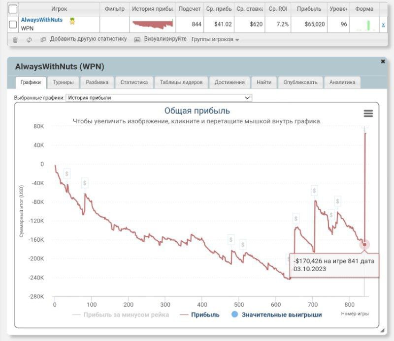
Task: Toggle the select-all checkbox in table header
Action: coord(13,9)
